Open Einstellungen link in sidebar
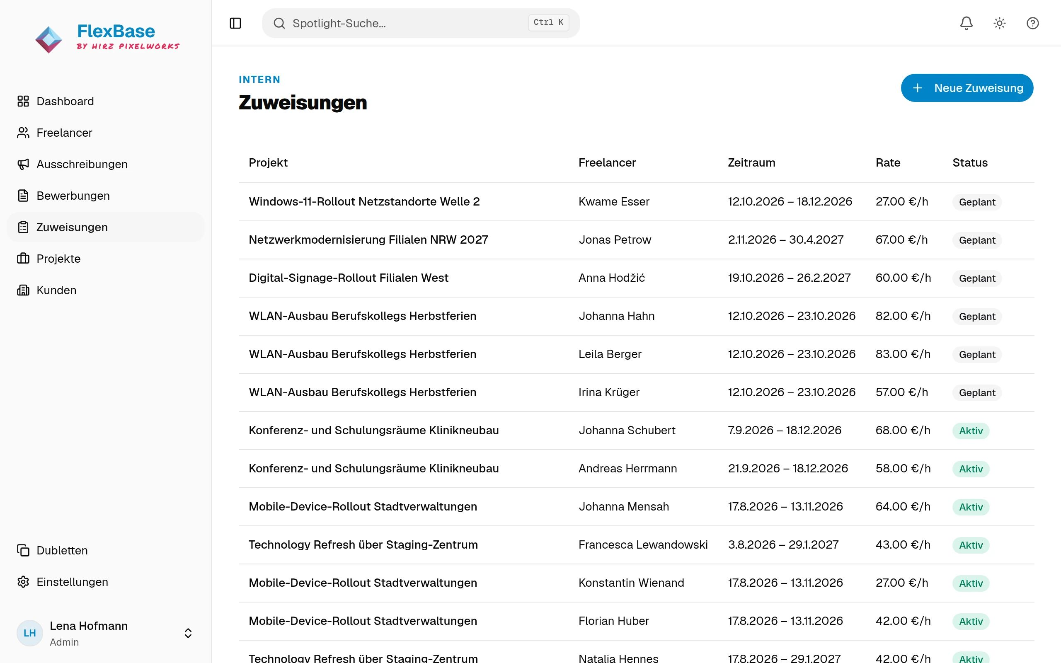1061x663 pixels. tap(106, 582)
